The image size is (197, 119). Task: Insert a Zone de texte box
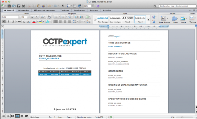click(165, 20)
